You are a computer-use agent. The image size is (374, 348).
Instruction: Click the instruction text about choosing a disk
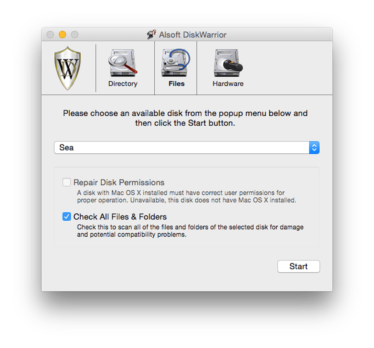(185, 118)
